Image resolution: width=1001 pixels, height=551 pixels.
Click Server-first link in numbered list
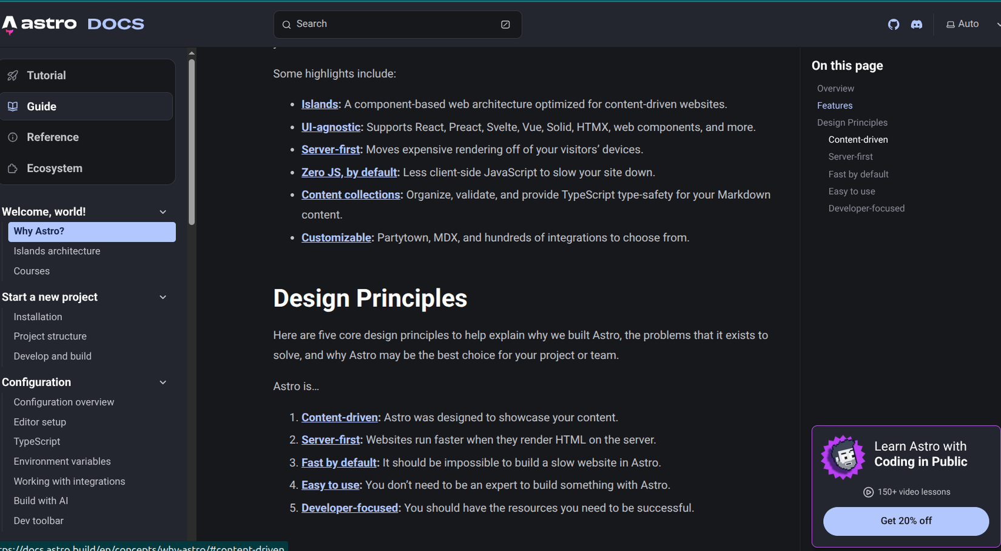(331, 440)
